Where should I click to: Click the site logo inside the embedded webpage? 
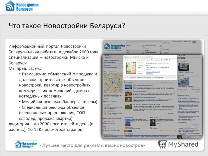tap(114, 47)
